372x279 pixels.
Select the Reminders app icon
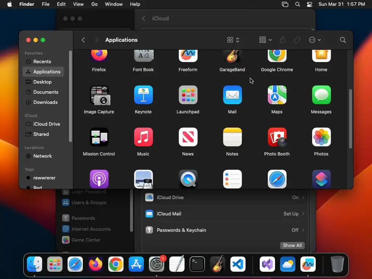232,179
